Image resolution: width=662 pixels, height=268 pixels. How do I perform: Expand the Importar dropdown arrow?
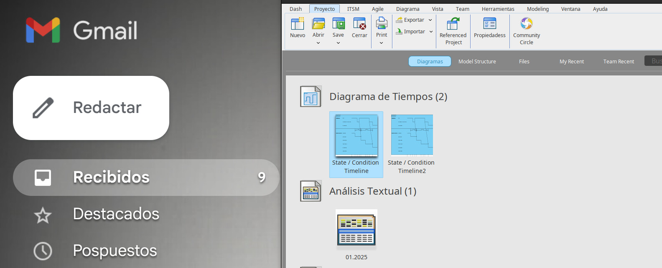click(431, 32)
